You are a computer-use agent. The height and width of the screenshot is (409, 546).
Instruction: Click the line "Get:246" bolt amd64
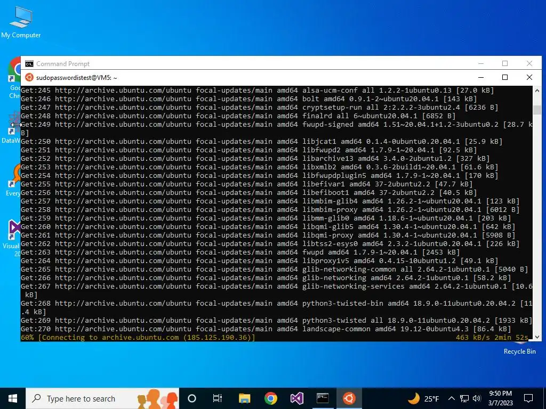click(248, 99)
